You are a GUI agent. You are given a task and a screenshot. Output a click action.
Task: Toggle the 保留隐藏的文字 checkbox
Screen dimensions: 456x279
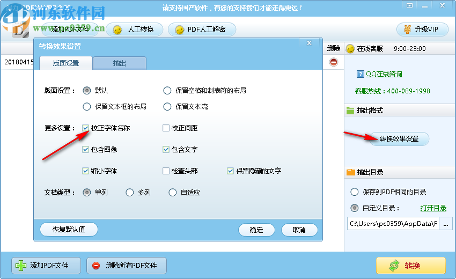click(230, 171)
